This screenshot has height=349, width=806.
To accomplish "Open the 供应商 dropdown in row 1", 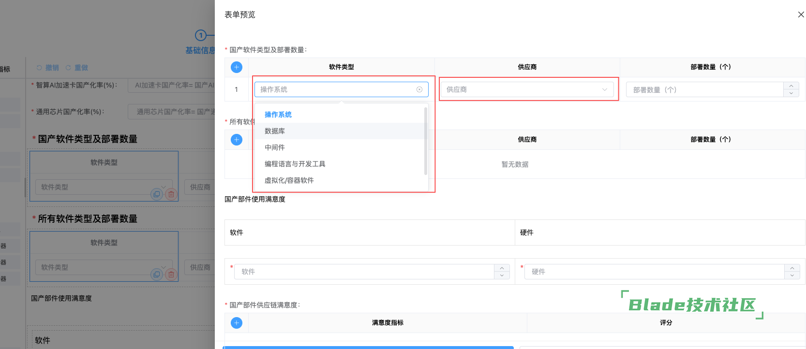I will (x=527, y=89).
